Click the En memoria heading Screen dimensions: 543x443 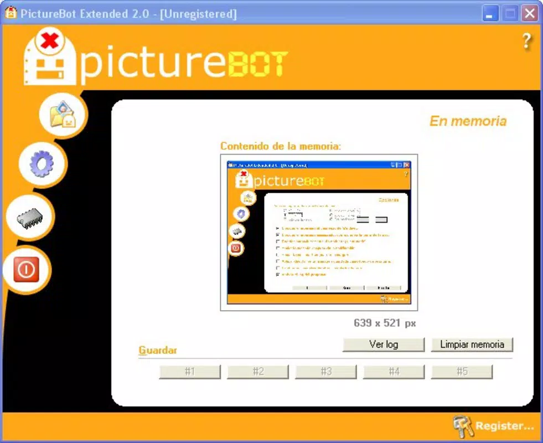tap(468, 121)
